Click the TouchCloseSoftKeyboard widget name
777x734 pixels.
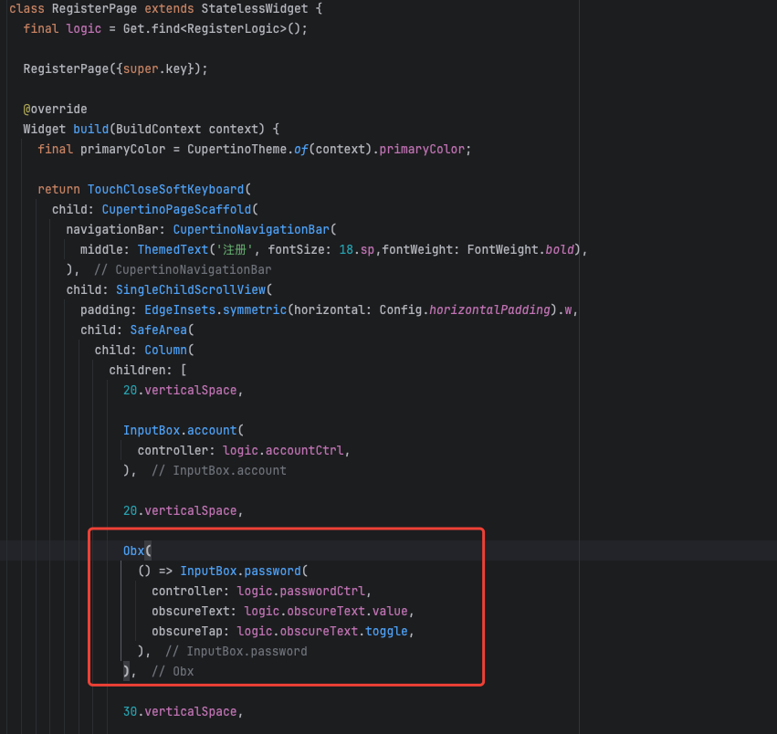165,189
